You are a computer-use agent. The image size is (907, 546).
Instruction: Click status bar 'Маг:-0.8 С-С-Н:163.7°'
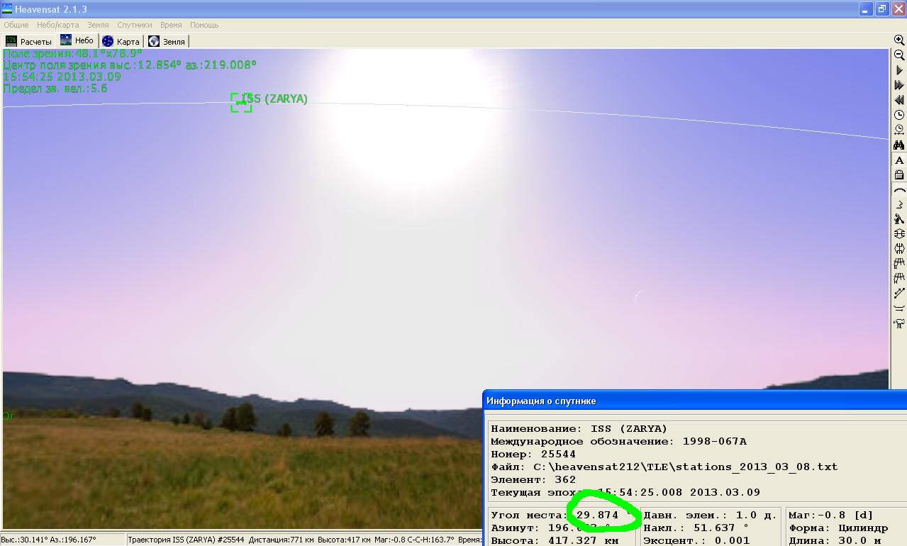(414, 540)
